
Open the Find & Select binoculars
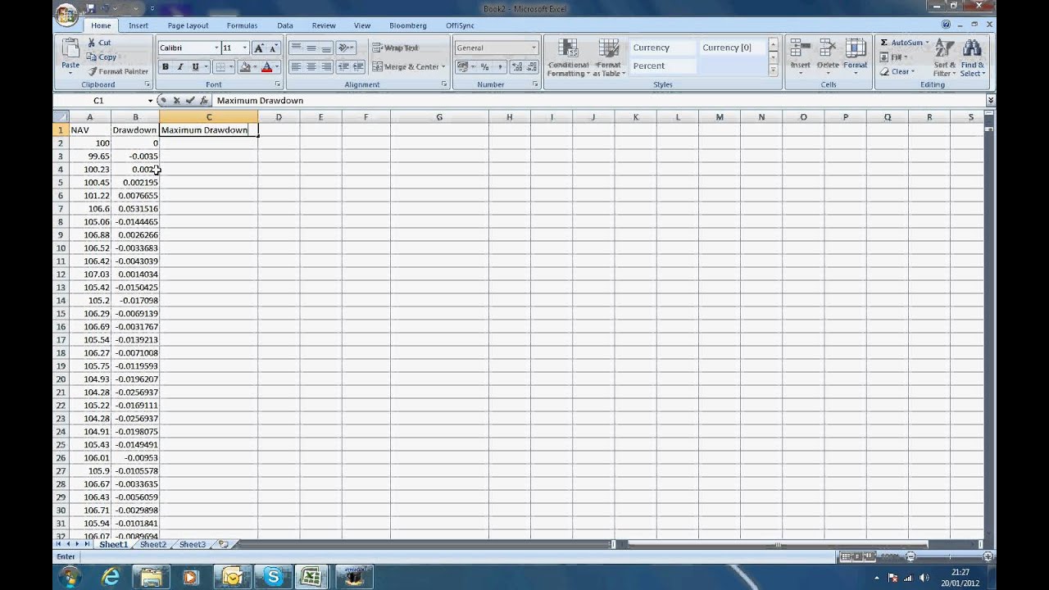[x=972, y=57]
